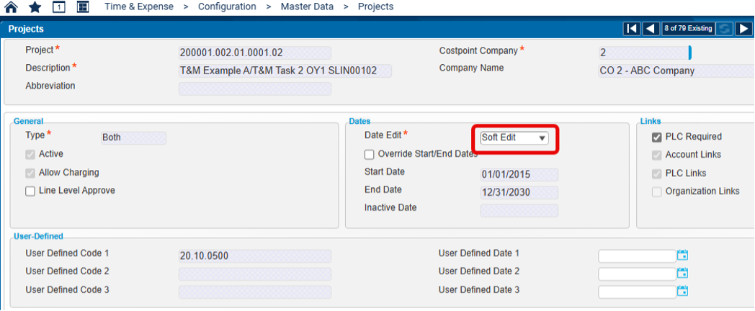Click the Projects breadcrumb
Image resolution: width=755 pixels, height=311 pixels.
[x=375, y=6]
